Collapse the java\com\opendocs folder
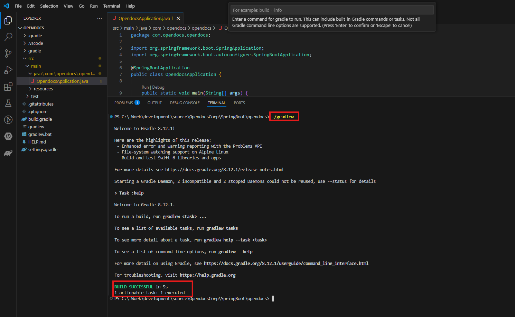Screen dimensions: 515x317 pos(62,73)
